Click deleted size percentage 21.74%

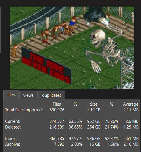click(x=112, y=127)
